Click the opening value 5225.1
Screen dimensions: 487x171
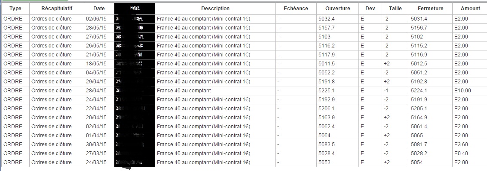pos(326,91)
